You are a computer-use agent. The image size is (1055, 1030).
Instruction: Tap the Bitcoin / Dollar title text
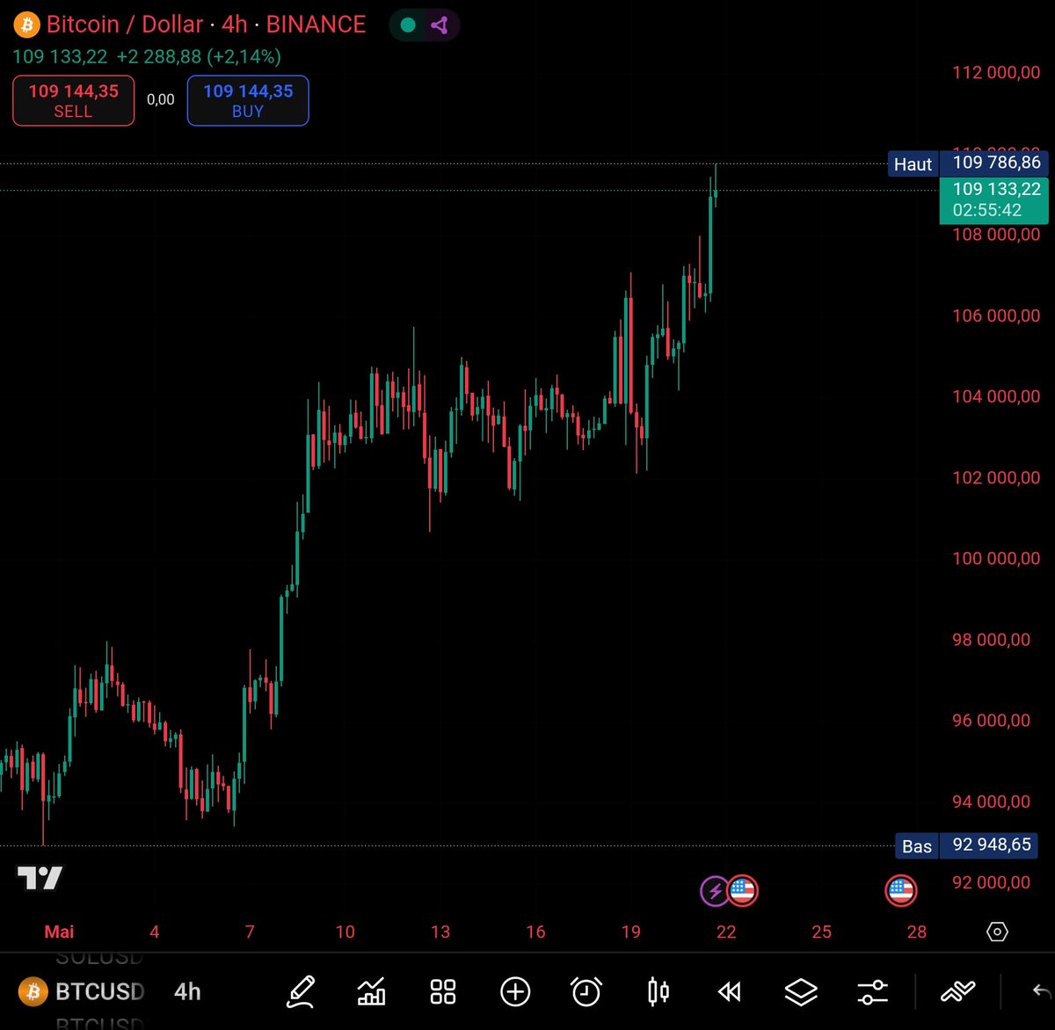tap(125, 25)
